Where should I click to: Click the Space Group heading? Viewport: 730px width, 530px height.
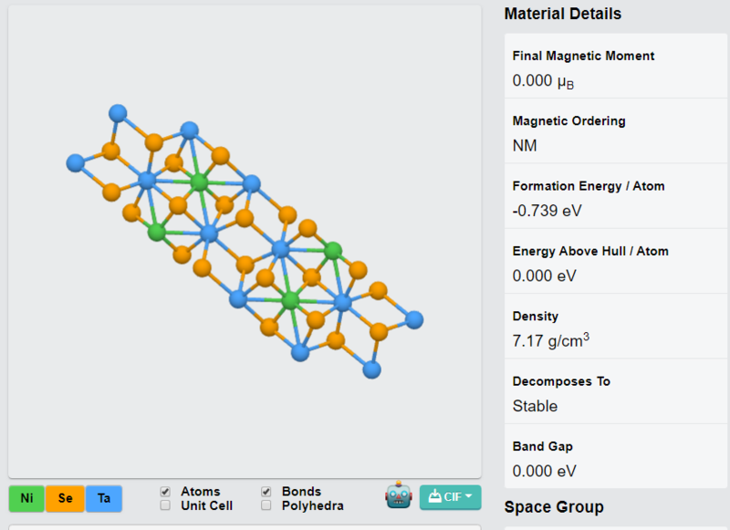click(x=554, y=506)
